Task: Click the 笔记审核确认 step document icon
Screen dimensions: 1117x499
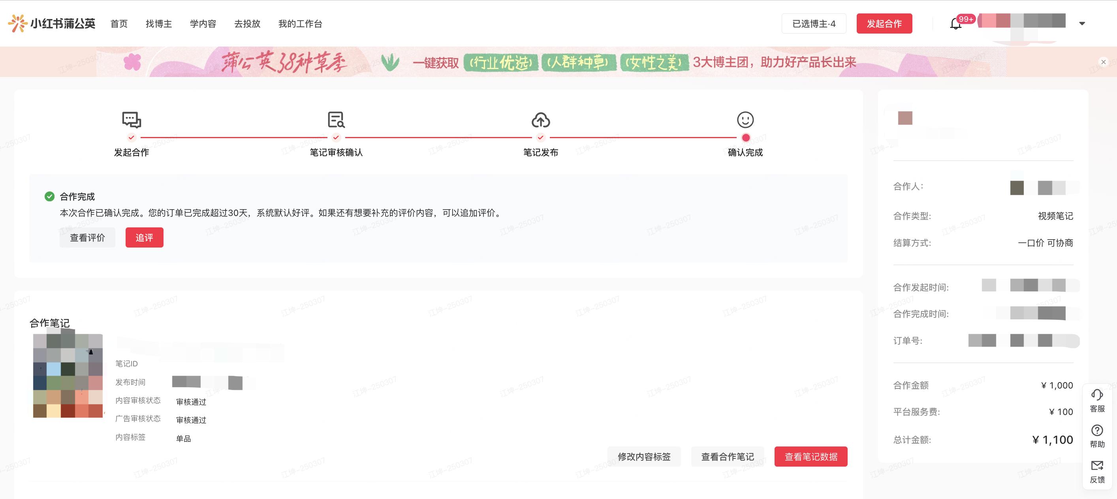Action: tap(336, 120)
